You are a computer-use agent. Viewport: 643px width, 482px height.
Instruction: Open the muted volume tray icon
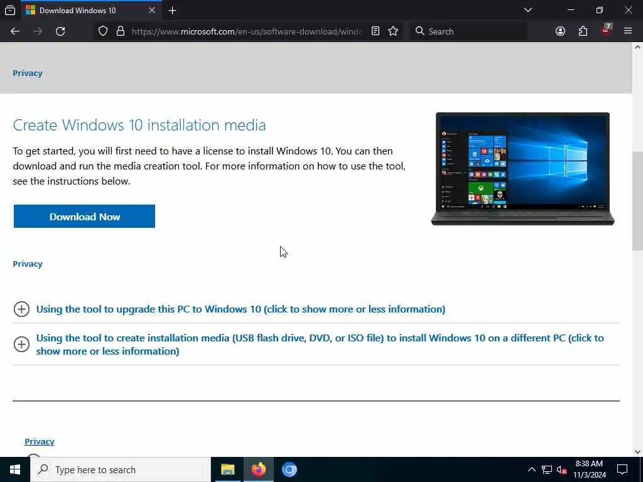562,469
